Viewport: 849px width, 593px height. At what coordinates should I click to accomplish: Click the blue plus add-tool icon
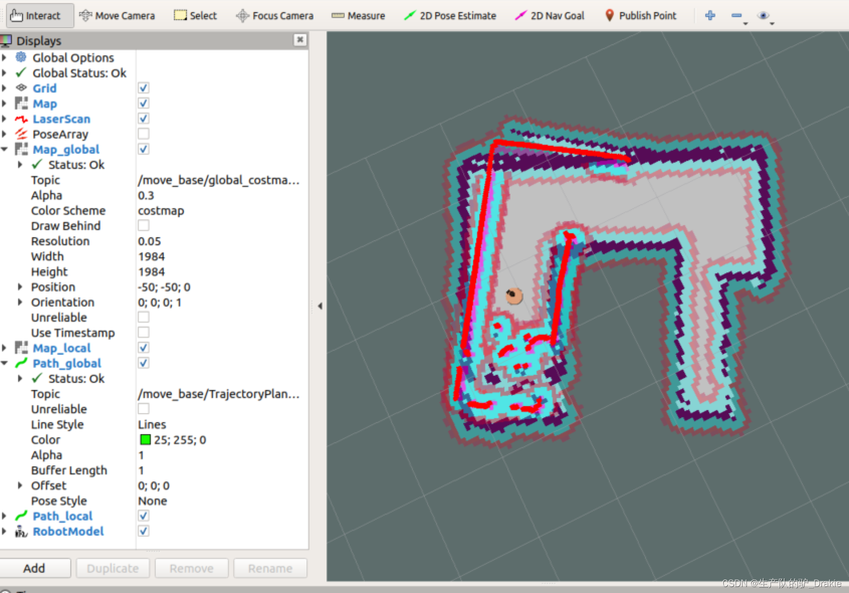710,16
